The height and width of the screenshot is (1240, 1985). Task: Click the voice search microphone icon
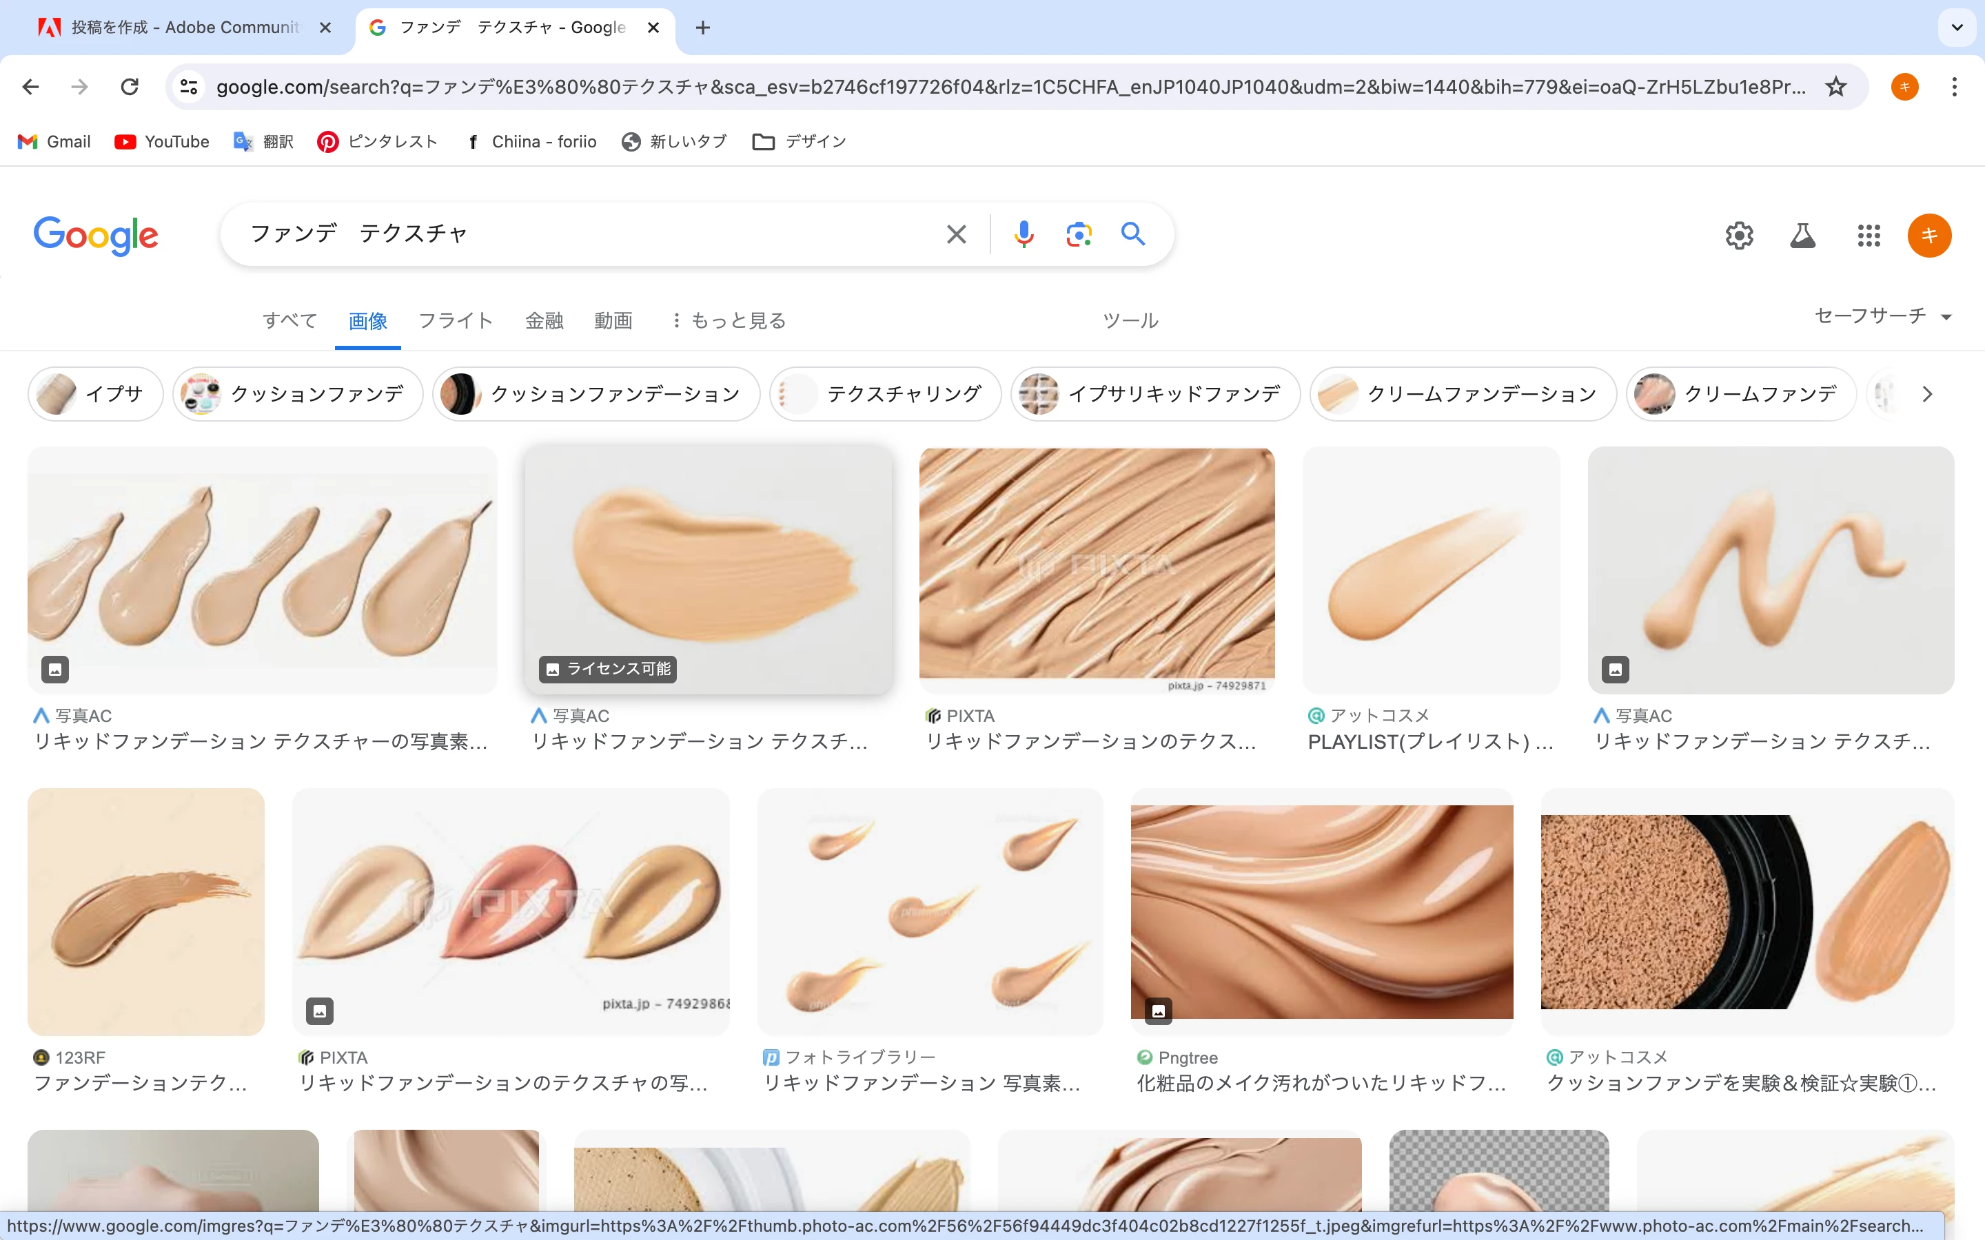(1023, 234)
